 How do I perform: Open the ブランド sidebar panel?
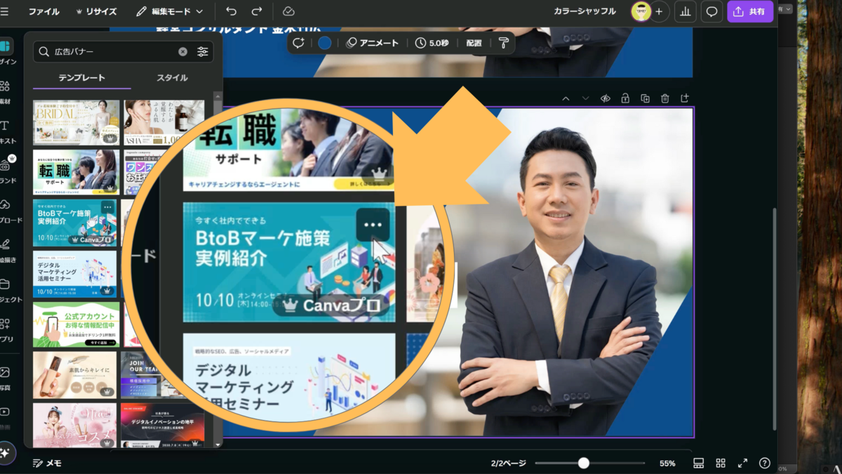point(6,171)
